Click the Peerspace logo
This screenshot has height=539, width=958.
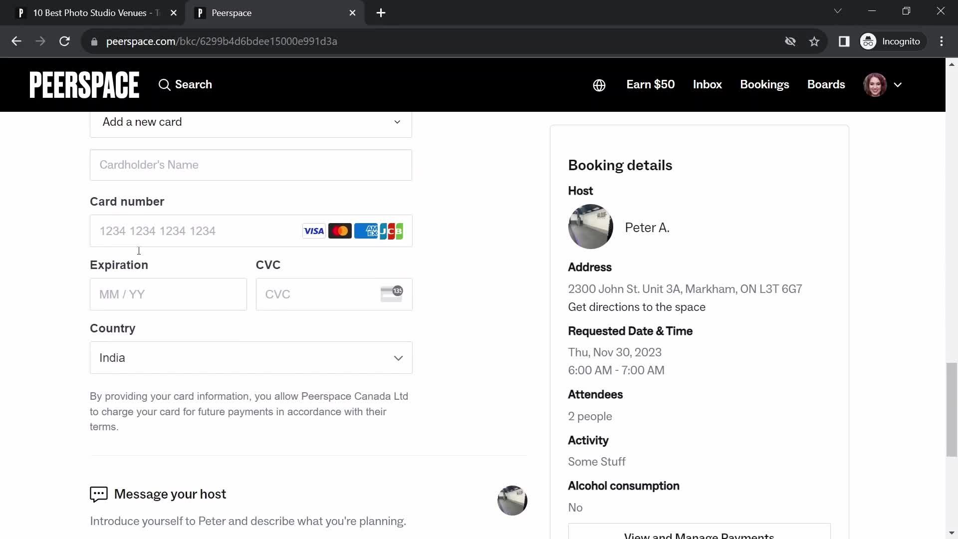pyautogui.click(x=84, y=85)
